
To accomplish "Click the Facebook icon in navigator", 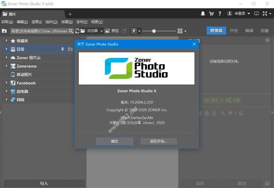I will click(13, 83).
